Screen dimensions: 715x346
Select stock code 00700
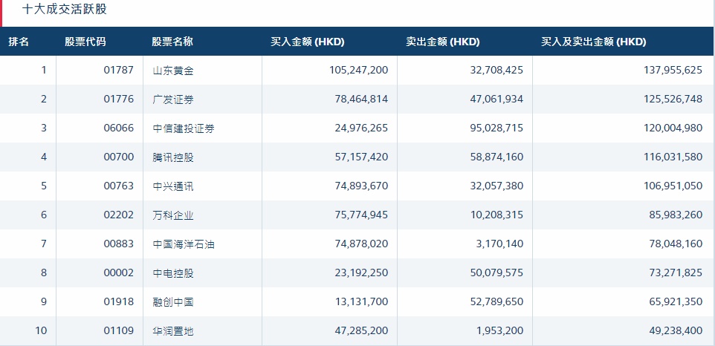click(x=119, y=157)
